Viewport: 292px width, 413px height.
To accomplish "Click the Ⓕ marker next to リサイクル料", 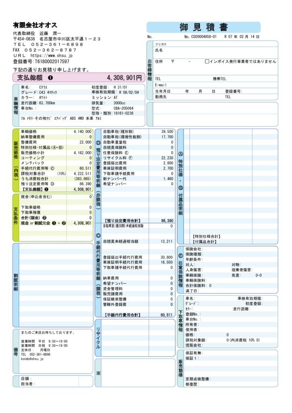I will [131, 158].
